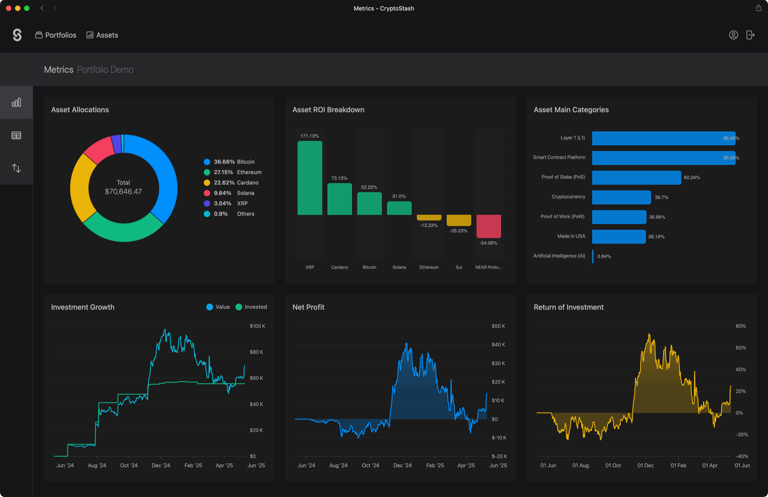Switch to the Assets section

(x=107, y=35)
